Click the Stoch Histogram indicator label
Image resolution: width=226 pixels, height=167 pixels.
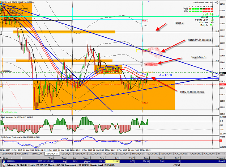tap(17, 117)
